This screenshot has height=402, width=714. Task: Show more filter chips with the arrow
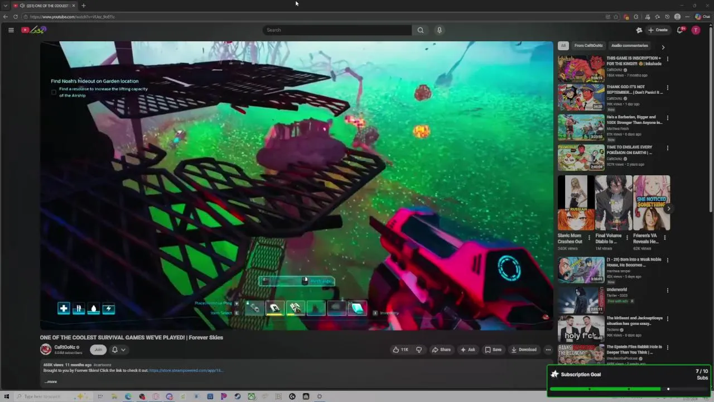(x=663, y=47)
